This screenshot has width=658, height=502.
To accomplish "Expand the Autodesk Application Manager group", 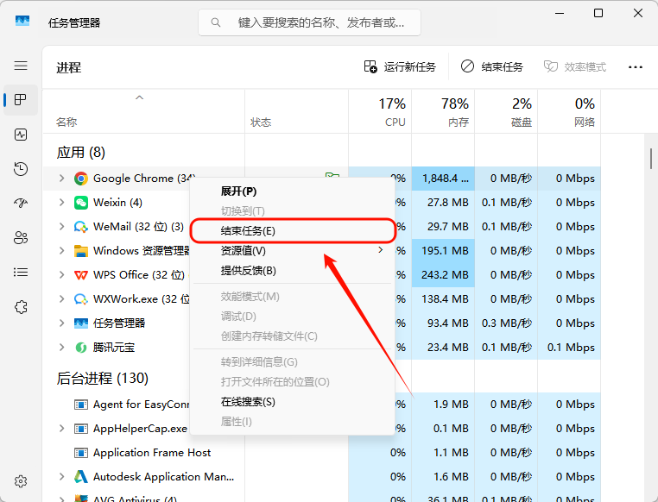I will pos(61,477).
